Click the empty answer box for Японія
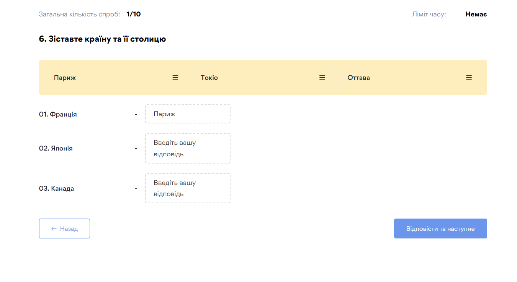The image size is (517, 282). 188,148
